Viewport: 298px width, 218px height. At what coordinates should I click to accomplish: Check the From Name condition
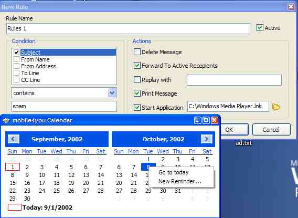click(x=17, y=59)
